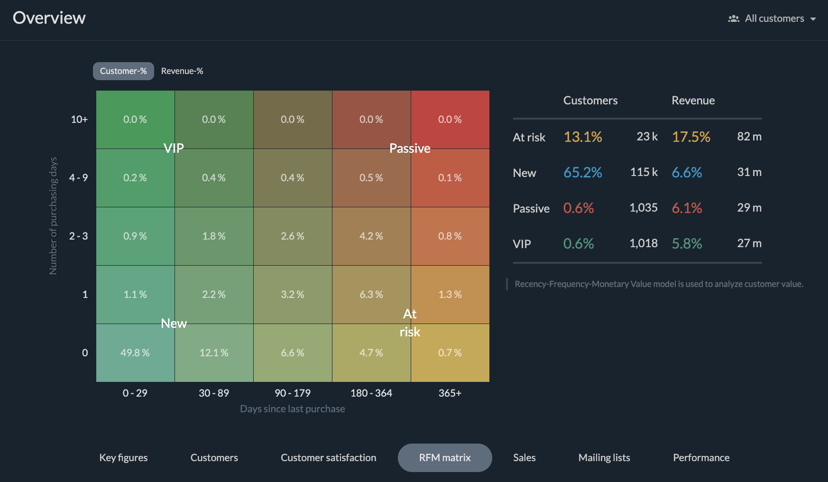Click the 0.8 % matrix cell
828x482 pixels.
(450, 236)
